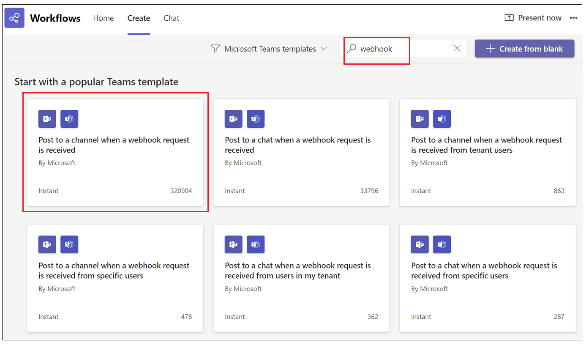The image size is (586, 345).
Task: Expand the Microsoft Teams templates filter dropdown
Action: pos(269,49)
